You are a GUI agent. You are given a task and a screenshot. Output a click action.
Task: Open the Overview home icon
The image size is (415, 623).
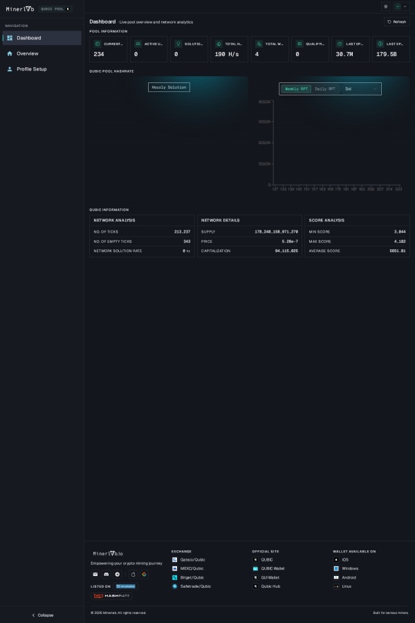pos(10,53)
